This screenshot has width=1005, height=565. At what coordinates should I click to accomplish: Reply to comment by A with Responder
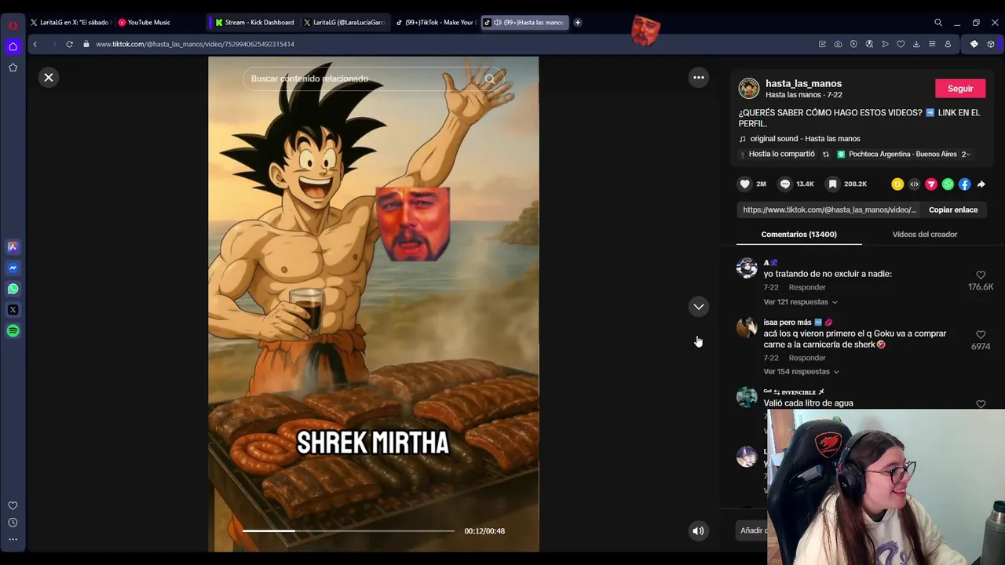point(807,287)
